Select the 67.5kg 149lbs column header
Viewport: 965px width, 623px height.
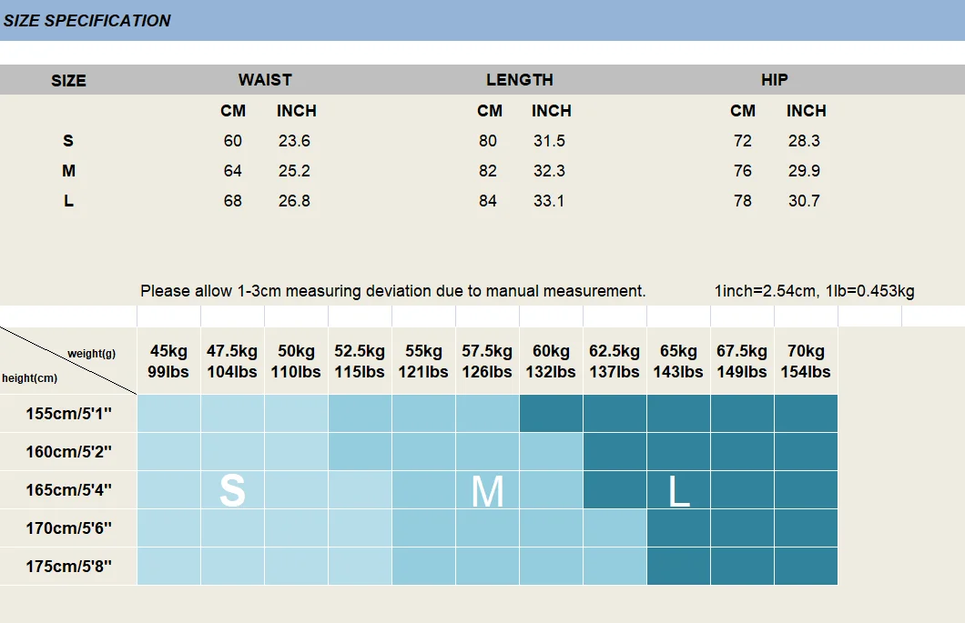(x=742, y=362)
